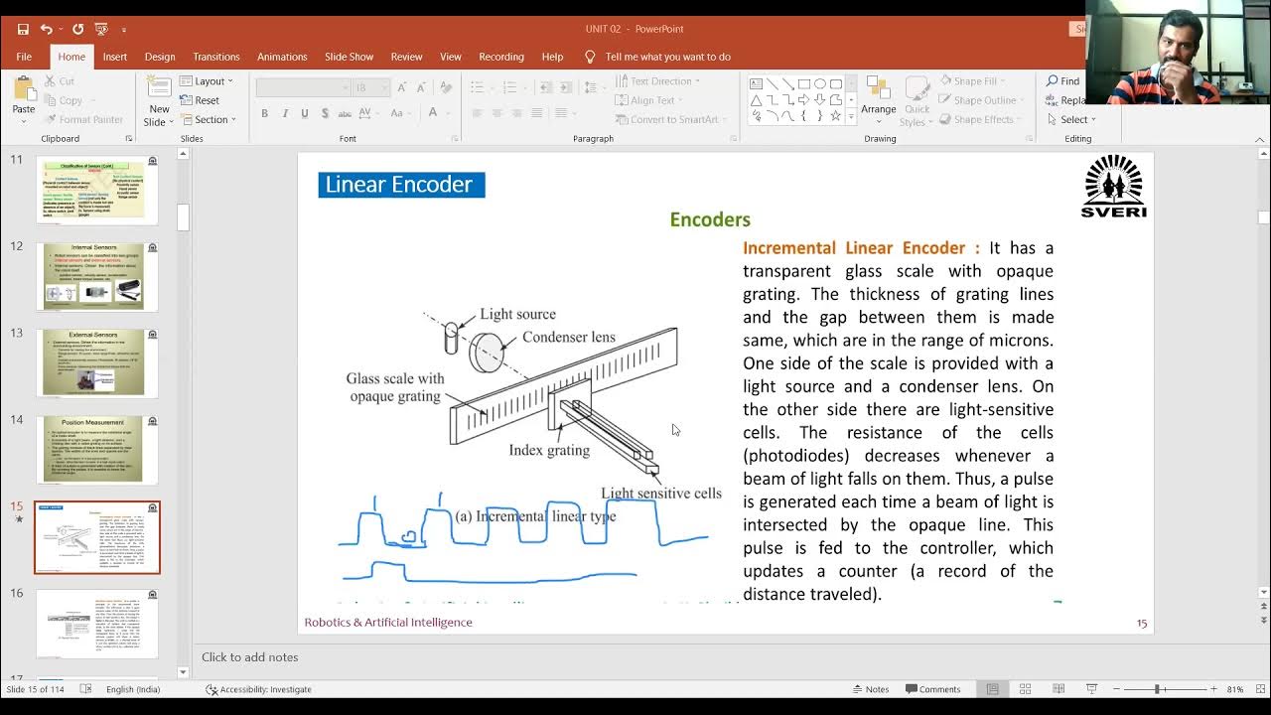Toggle Notes pane from status bar
This screenshot has height=715, width=1271.
(x=870, y=689)
